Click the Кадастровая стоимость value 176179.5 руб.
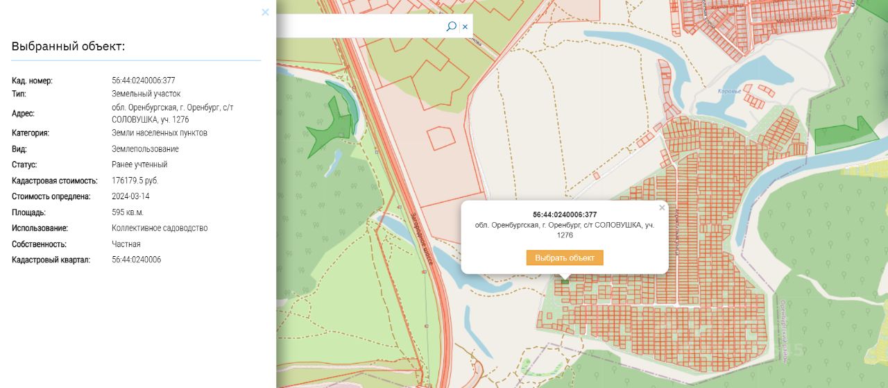Screen dimensions: 888x388 pos(135,180)
